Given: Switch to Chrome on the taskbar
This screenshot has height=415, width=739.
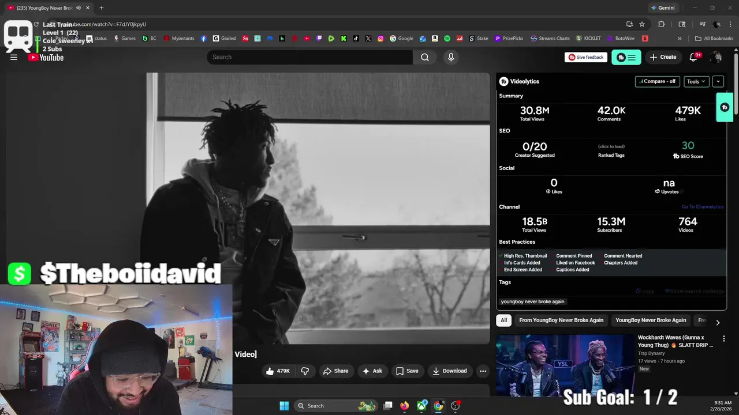Looking at the screenshot, I should (x=439, y=406).
